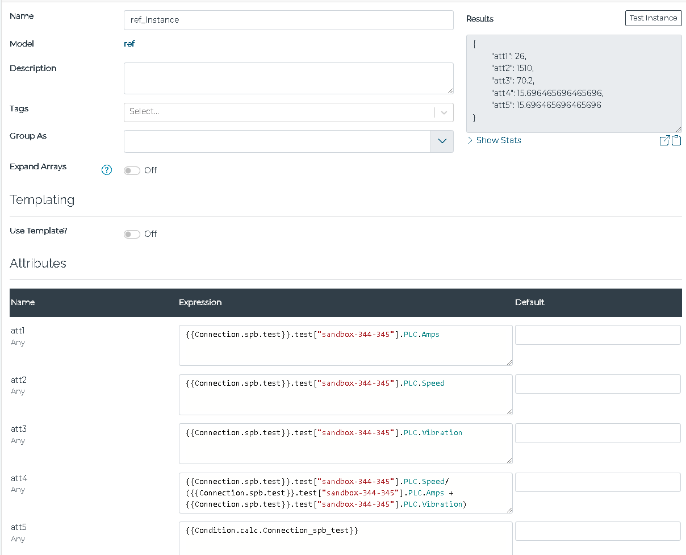Image resolution: width=686 pixels, height=555 pixels.
Task: Click the Group As text input
Action: click(x=277, y=141)
